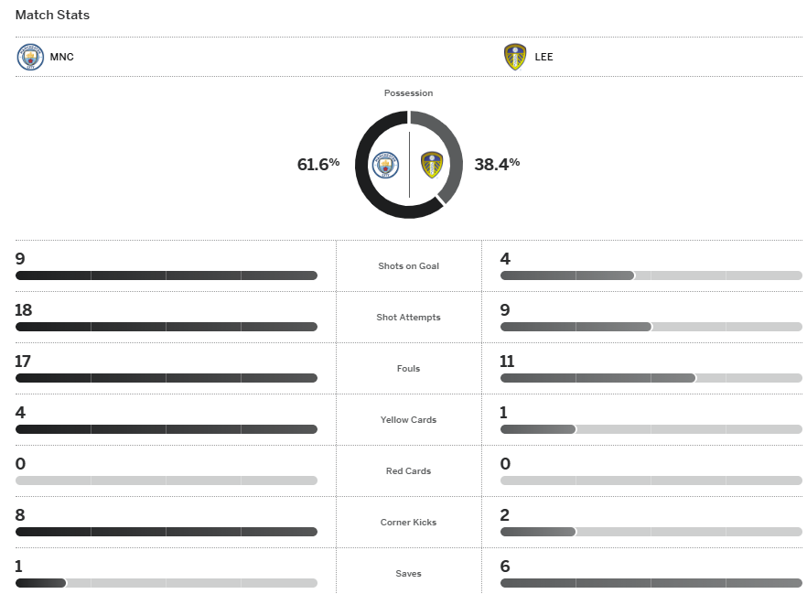
Task: Click Leeds' Saves bar
Action: click(x=651, y=583)
